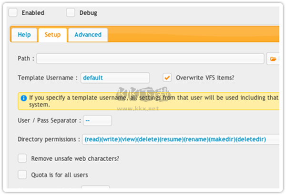
Task: Click the blue info icon in yellow notice
Action: coord(23,98)
